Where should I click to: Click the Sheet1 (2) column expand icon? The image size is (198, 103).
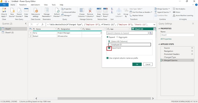[x=155, y=29]
